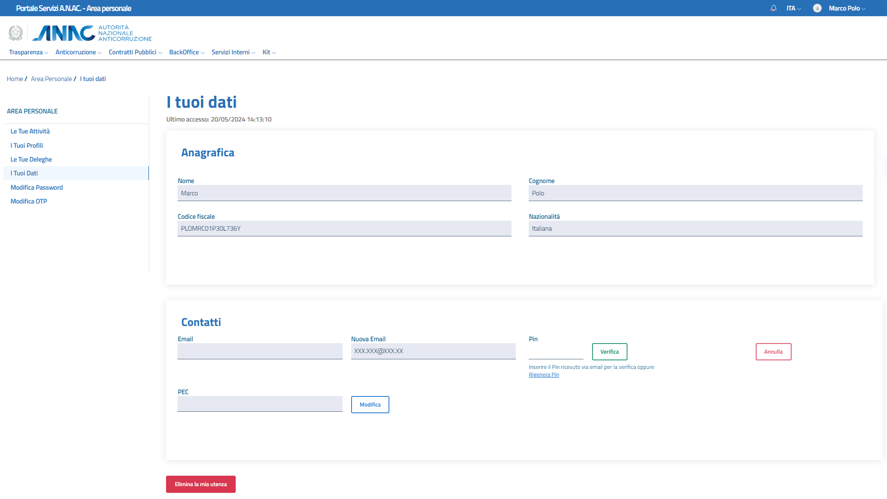Focus the Pin input field
The image size is (887, 499).
pos(555,352)
